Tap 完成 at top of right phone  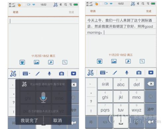(149, 11)
